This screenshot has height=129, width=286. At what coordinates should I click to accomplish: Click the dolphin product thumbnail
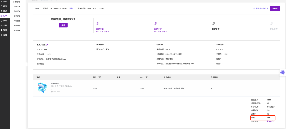pyautogui.click(x=42, y=88)
